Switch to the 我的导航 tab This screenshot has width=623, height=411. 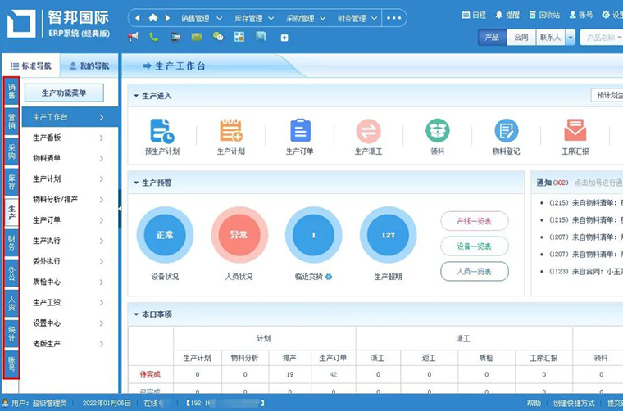click(88, 65)
